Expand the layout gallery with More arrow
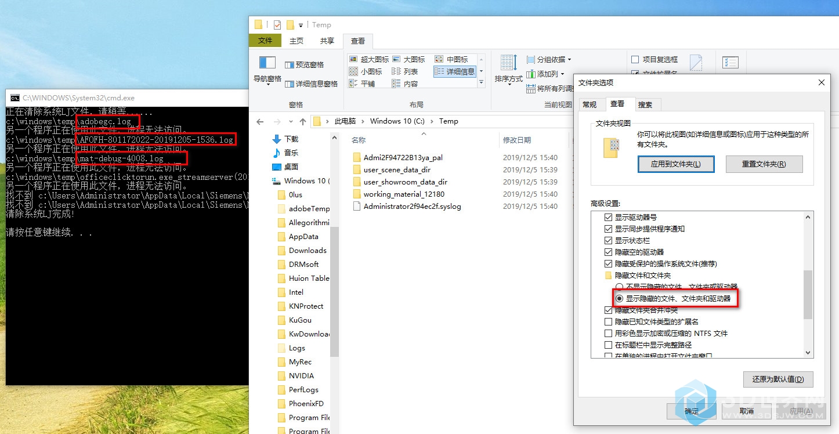The height and width of the screenshot is (434, 839). point(481,84)
